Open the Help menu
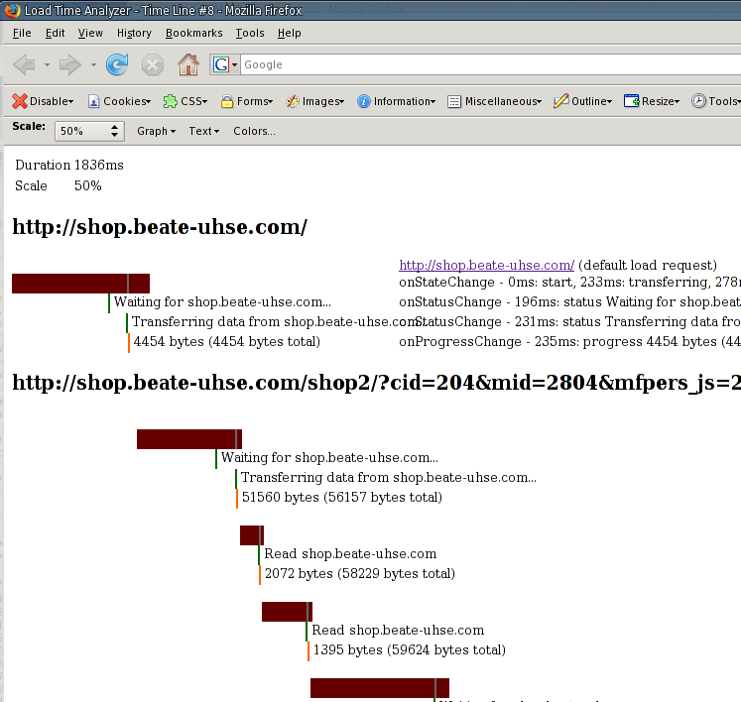 tap(290, 33)
